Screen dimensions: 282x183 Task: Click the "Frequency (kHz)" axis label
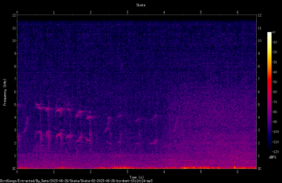click(5, 92)
